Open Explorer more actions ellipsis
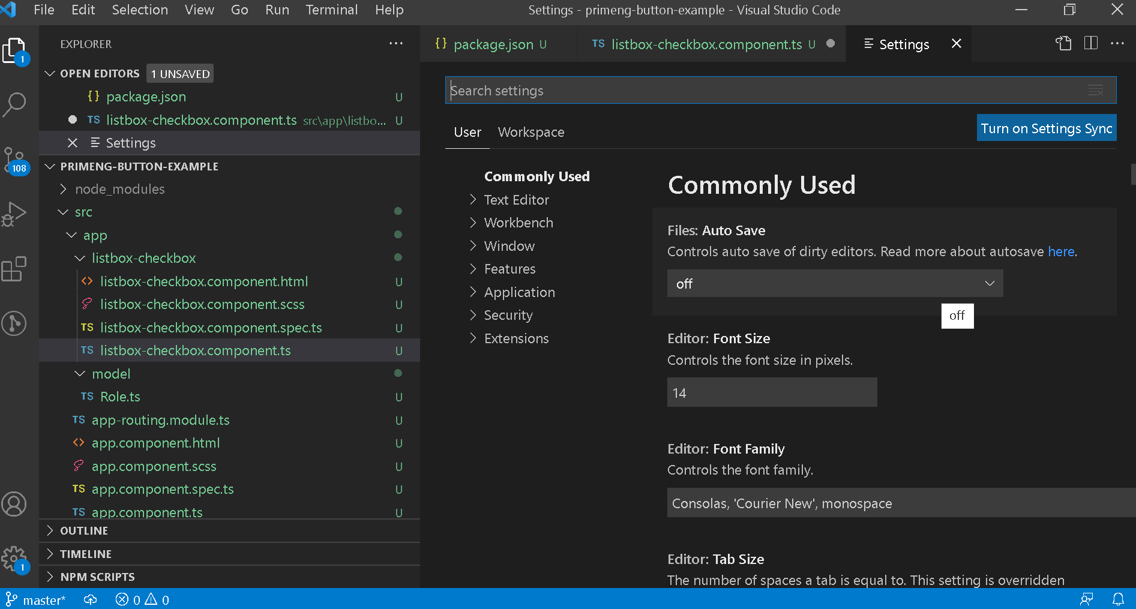This screenshot has width=1136, height=609. click(396, 43)
